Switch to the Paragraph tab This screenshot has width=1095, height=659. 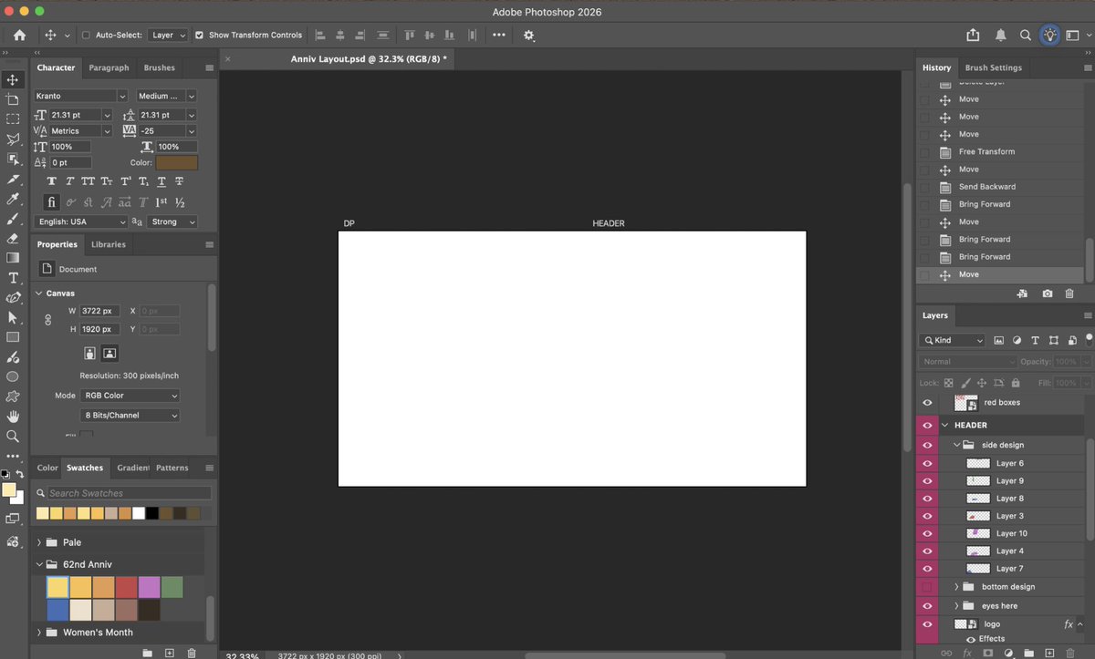[x=109, y=67]
